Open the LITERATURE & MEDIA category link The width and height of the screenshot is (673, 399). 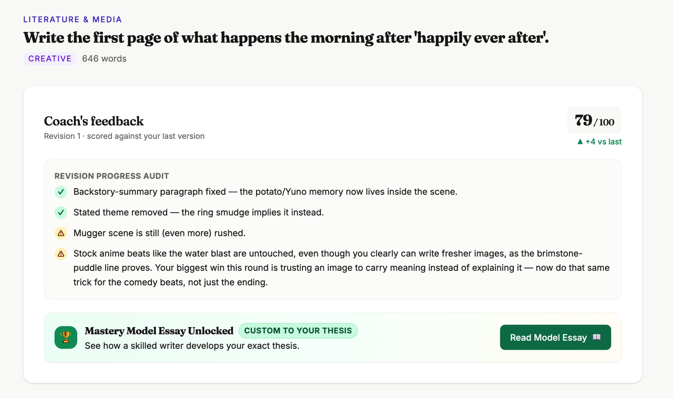72,19
